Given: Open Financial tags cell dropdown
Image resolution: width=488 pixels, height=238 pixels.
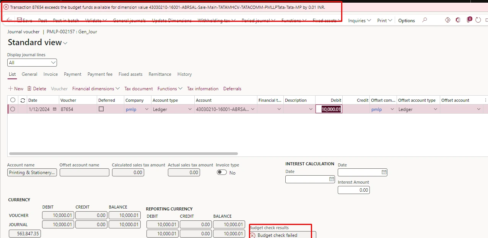Looking at the screenshot, I should (x=279, y=109).
